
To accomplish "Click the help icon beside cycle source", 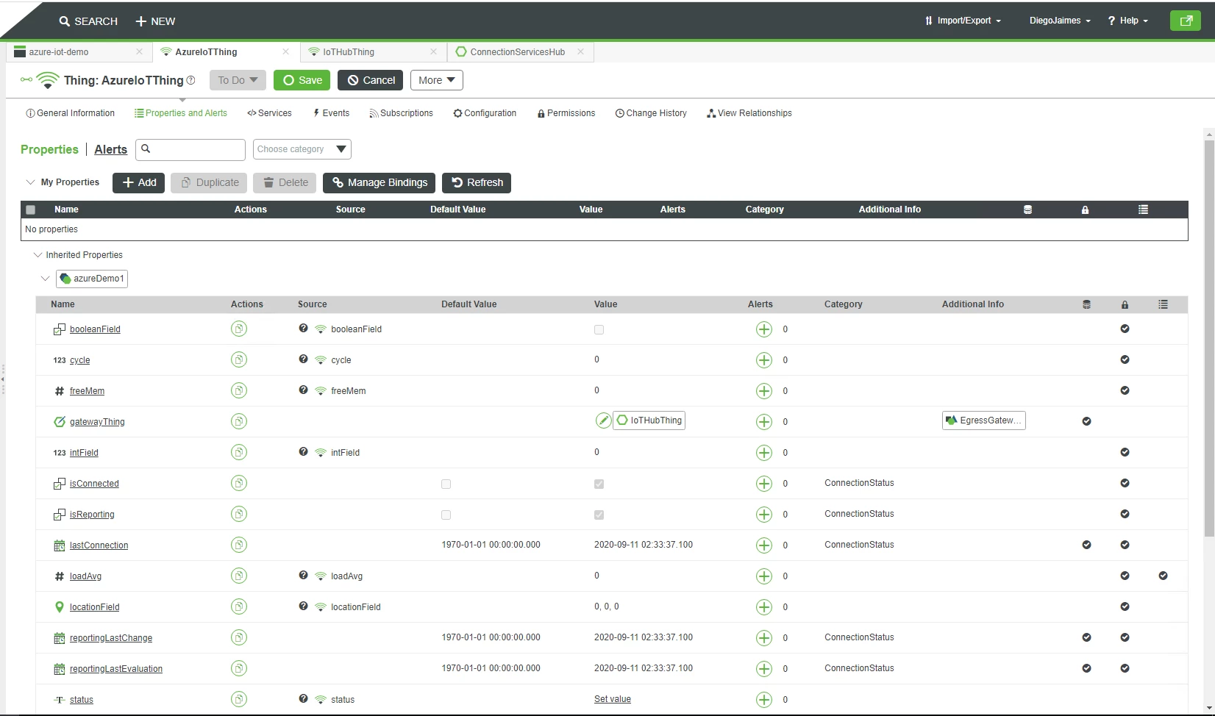I will point(303,359).
